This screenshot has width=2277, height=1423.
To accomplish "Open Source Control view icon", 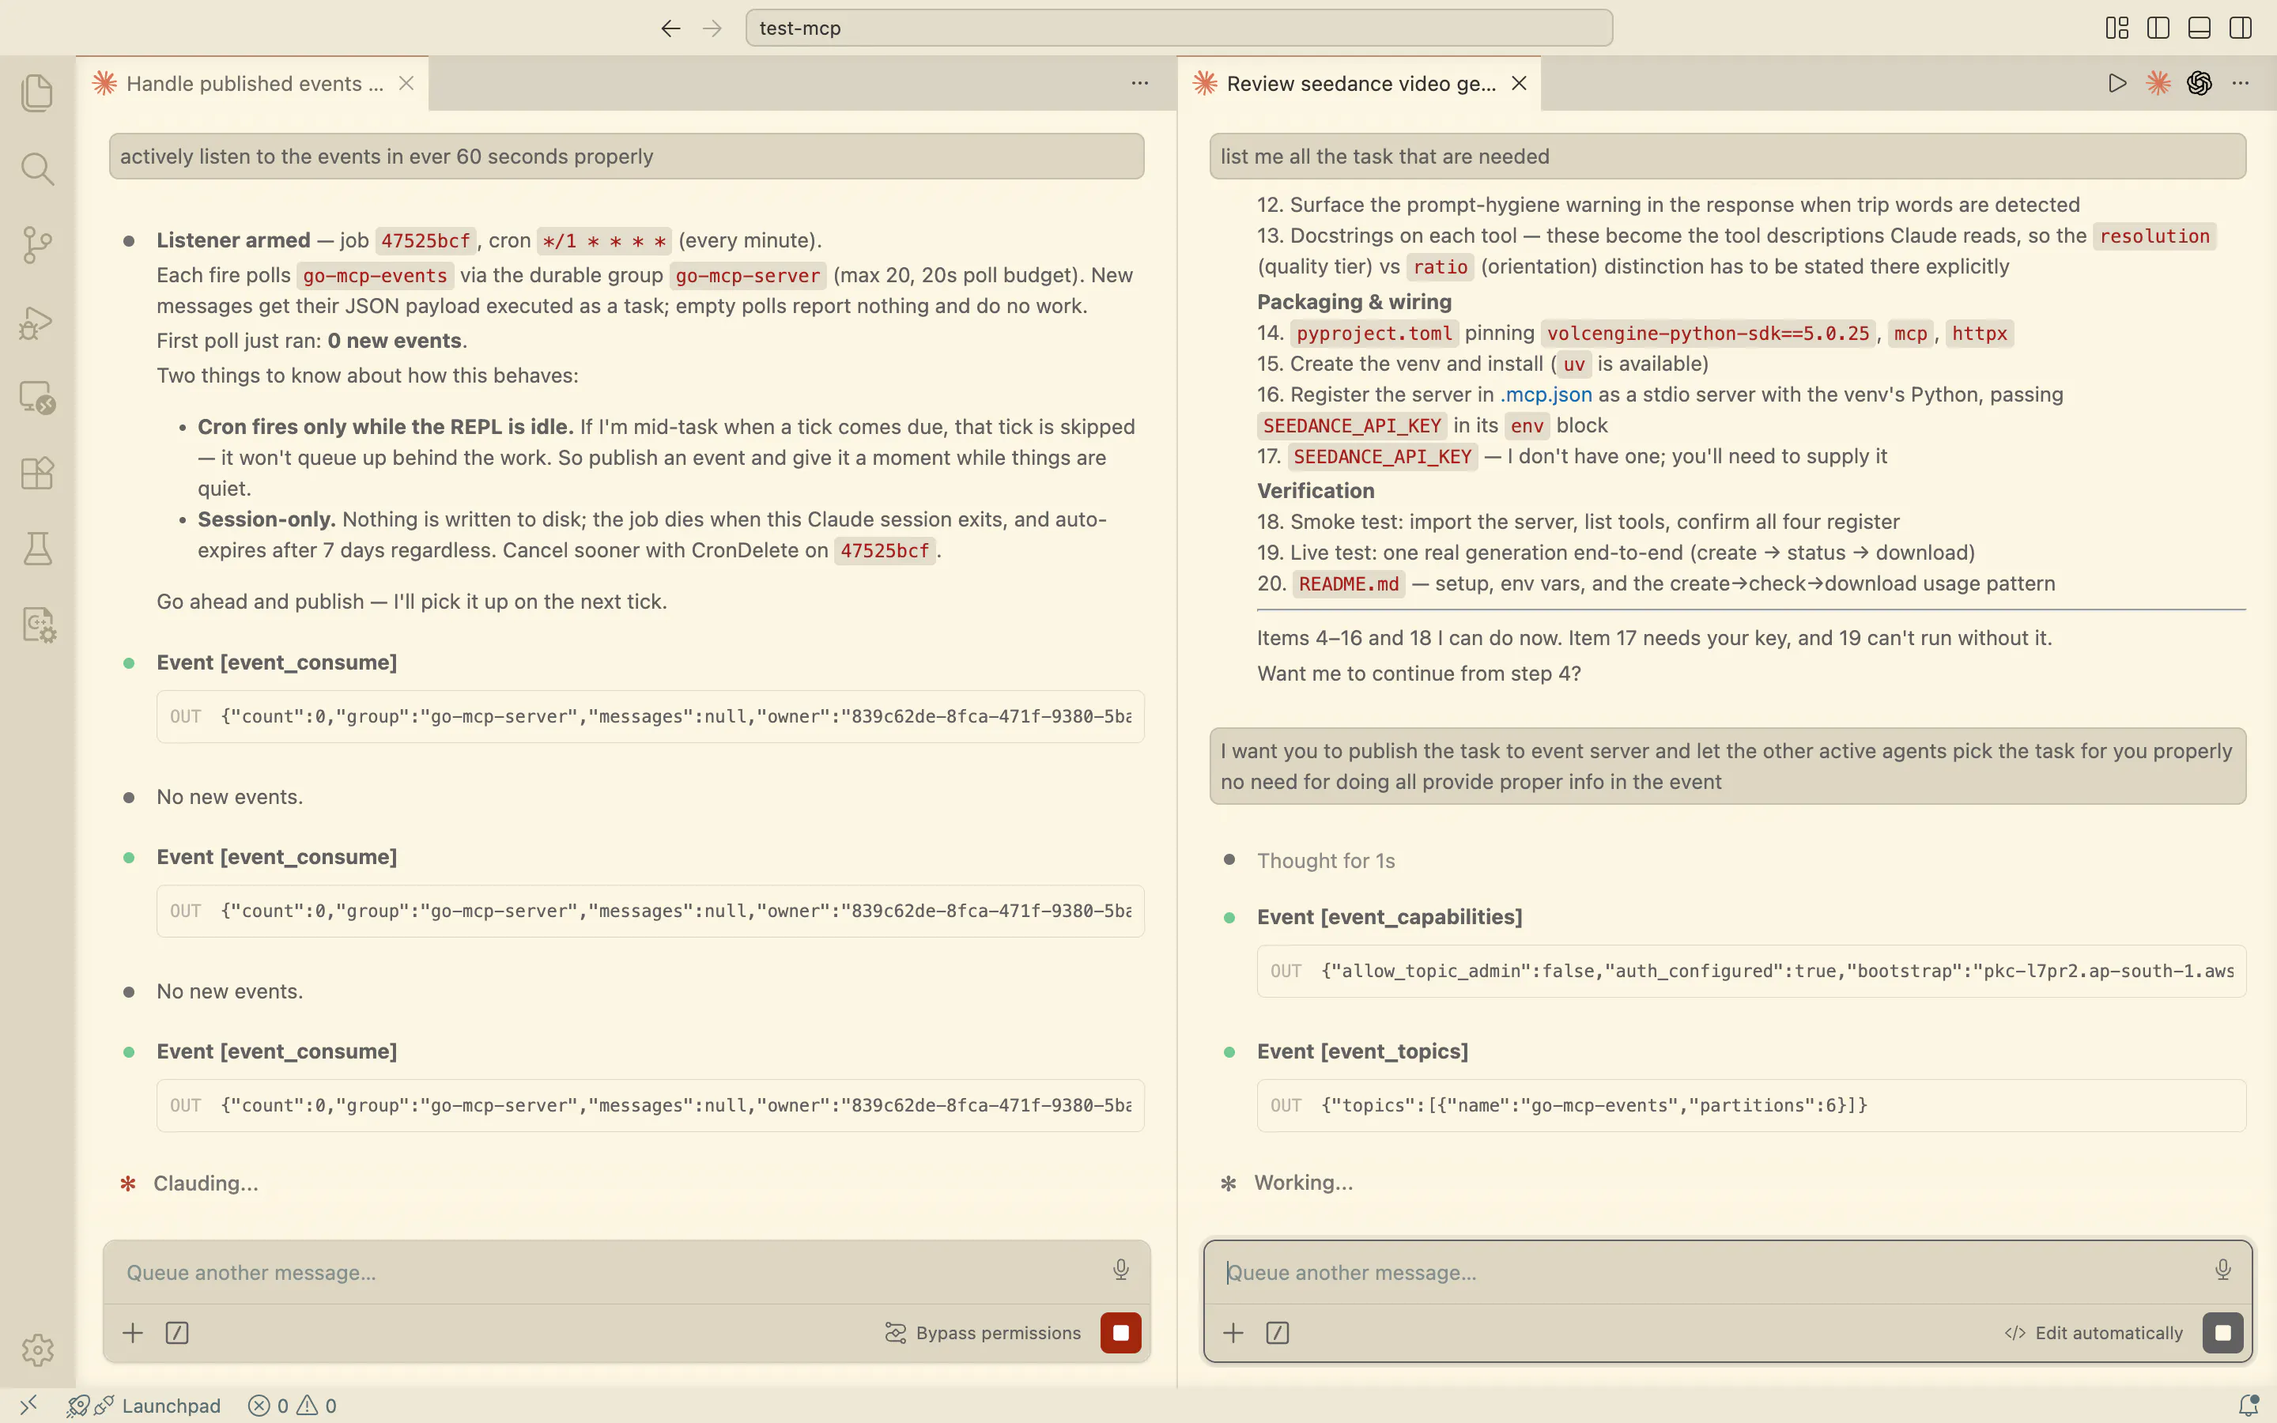I will tap(36, 245).
